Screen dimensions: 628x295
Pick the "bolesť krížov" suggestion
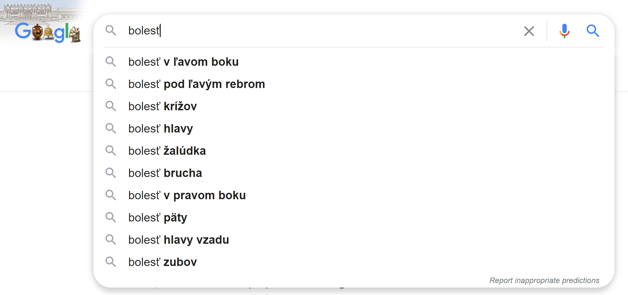tap(162, 106)
